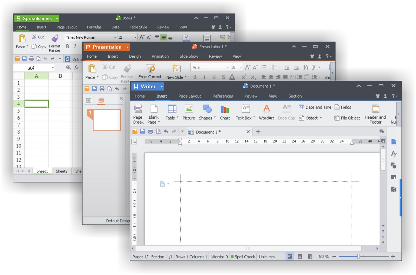Image resolution: width=416 pixels, height=275 pixels.
Task: Click the Paste icon in Presentation
Action: [x=92, y=69]
